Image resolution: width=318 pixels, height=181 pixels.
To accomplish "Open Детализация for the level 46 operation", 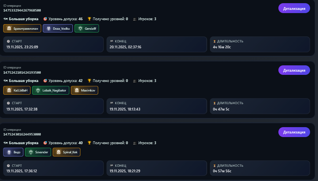I will click(294, 8).
